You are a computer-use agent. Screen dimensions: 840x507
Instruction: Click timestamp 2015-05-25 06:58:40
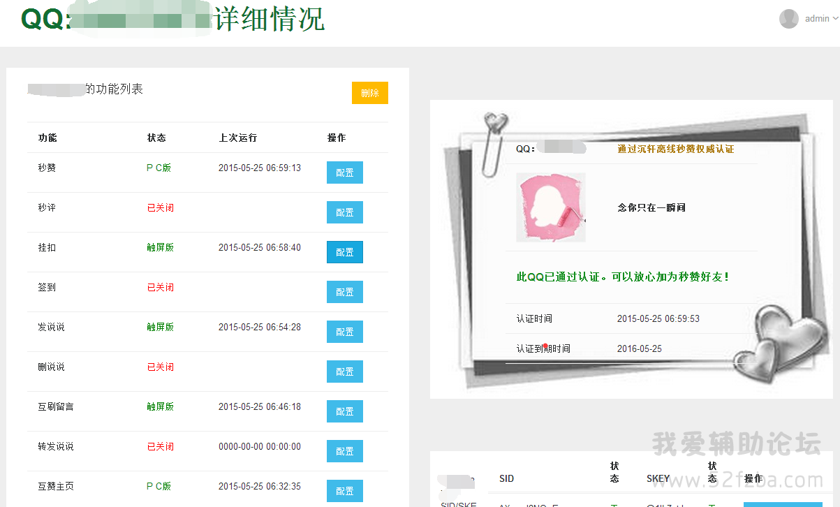coord(260,247)
